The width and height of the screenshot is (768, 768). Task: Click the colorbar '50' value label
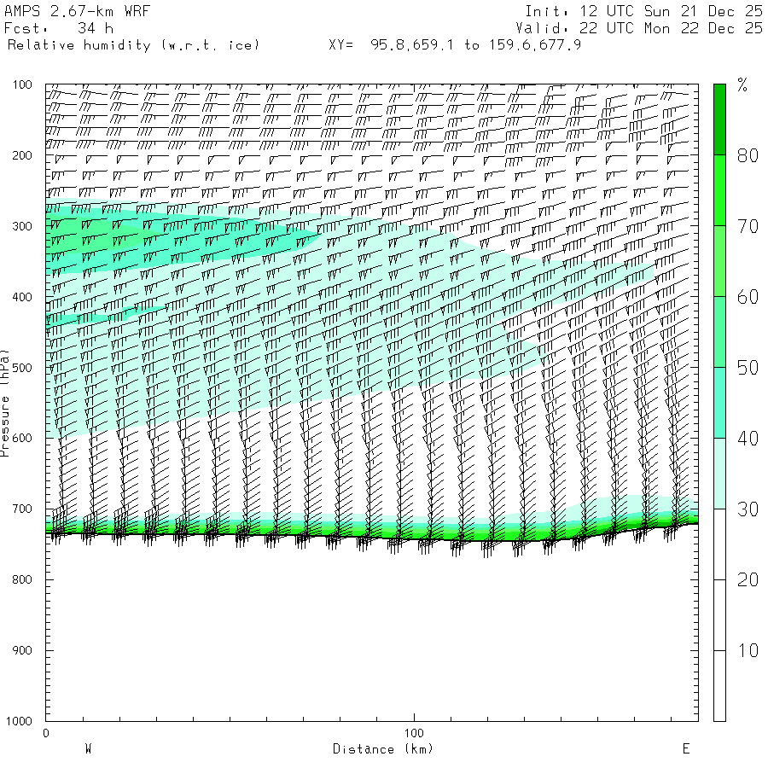tap(748, 368)
